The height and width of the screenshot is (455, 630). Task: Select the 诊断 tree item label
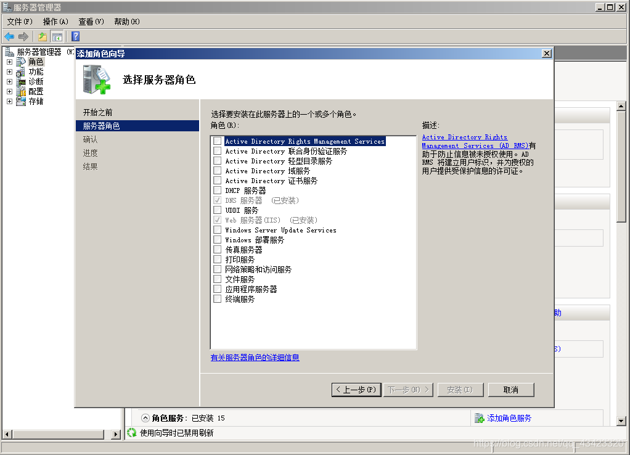tap(36, 81)
